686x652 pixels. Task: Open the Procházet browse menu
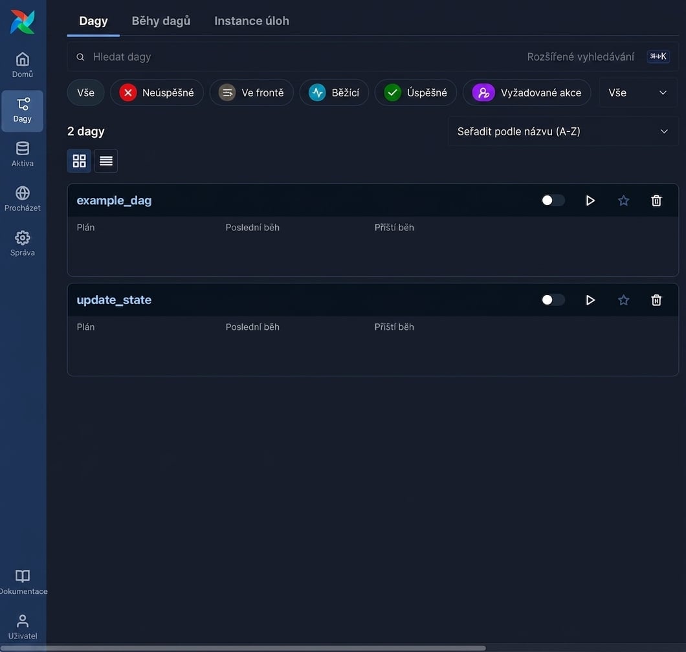coord(22,199)
